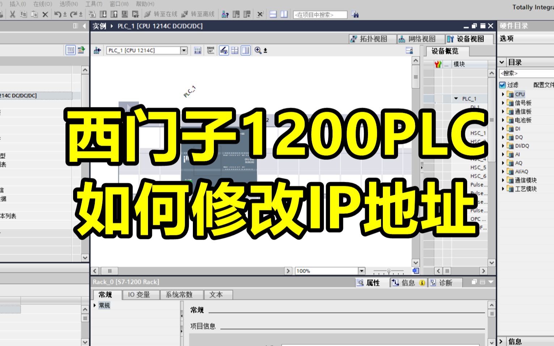Click the Copy icon in toolbar
Viewport: 554px width, 346px height.
[x=24, y=14]
